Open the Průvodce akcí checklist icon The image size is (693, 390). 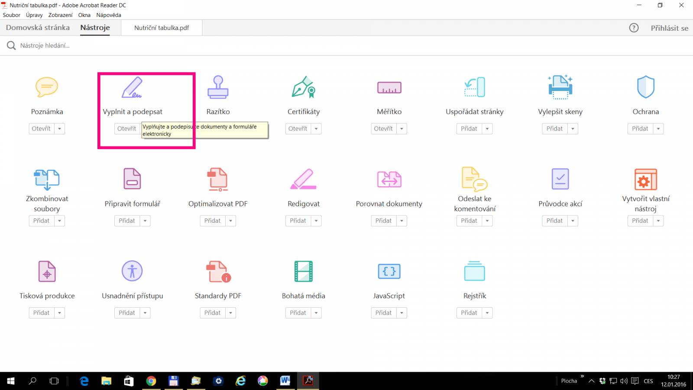560,179
